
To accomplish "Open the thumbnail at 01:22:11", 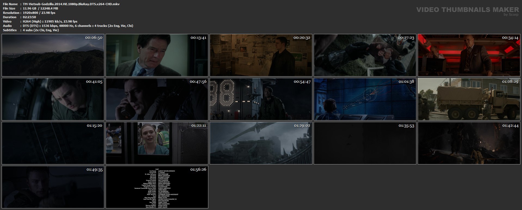I will [157, 143].
